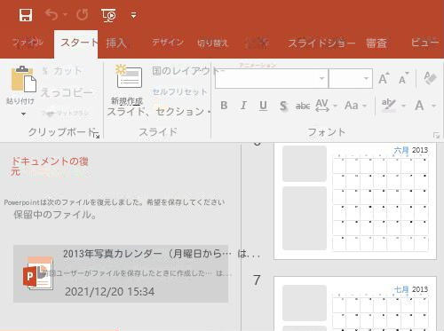The image size is (444, 331).
Task: Select the 六月 2013 slide thumbnail
Action: point(355,201)
